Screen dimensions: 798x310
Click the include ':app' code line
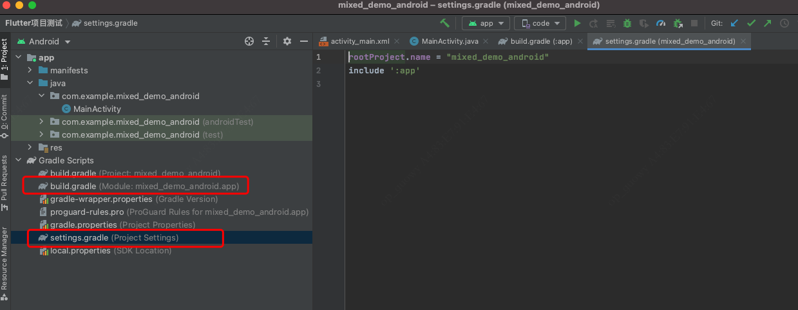click(384, 70)
